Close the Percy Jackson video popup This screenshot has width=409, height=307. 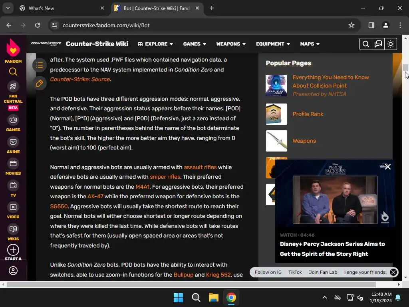(x=387, y=167)
